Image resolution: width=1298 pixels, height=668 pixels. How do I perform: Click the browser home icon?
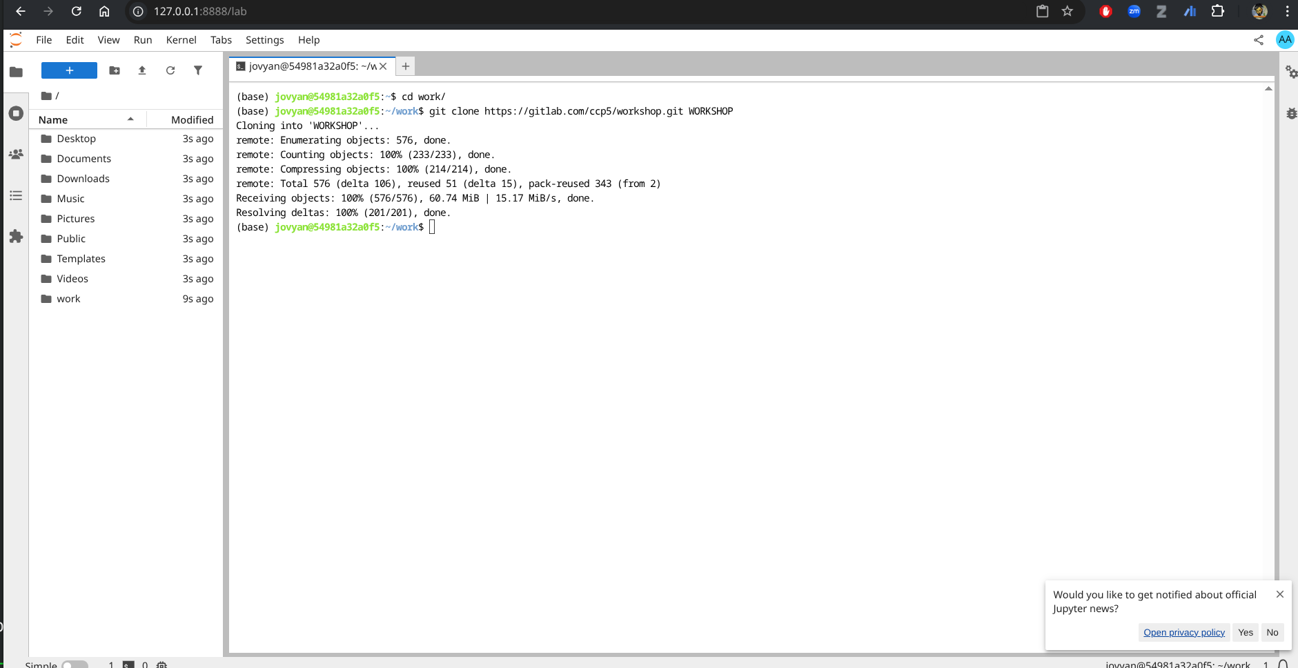tap(104, 11)
